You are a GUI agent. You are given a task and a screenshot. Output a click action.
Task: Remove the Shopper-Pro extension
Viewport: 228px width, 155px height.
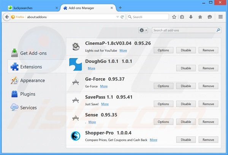[x=208, y=140]
